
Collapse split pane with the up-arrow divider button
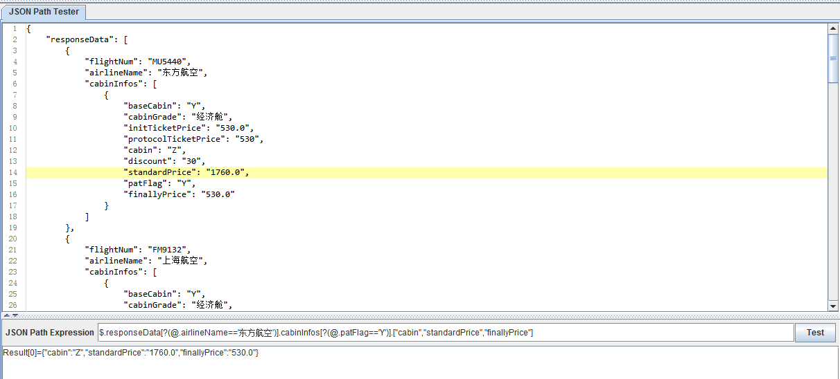click(6, 315)
